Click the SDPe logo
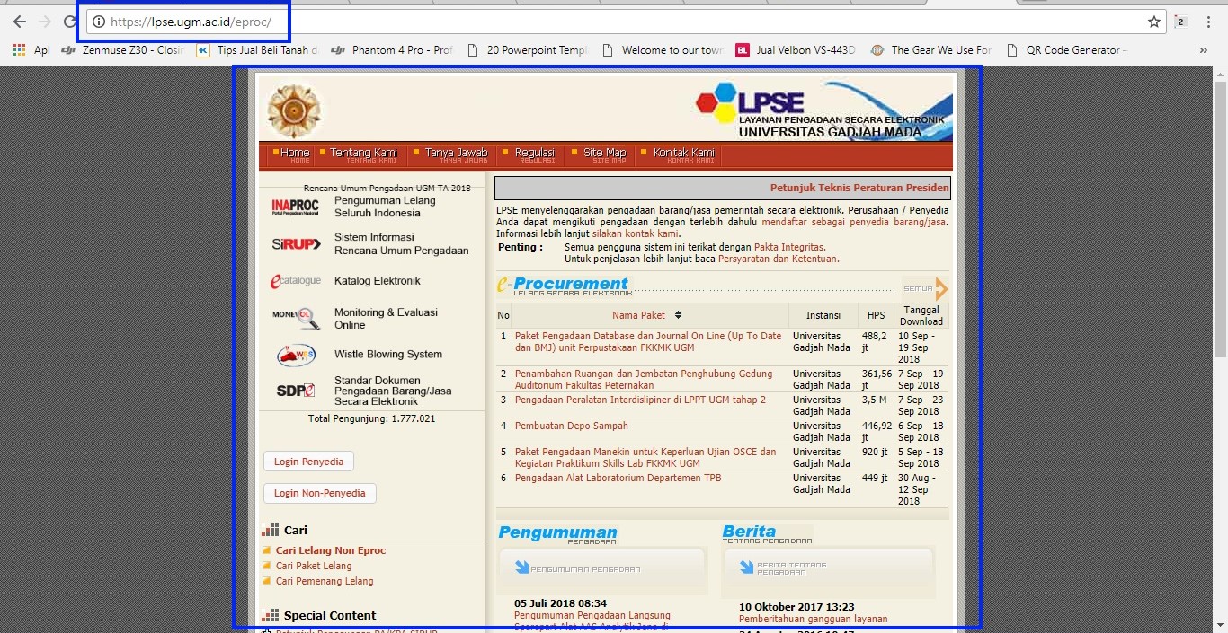 (296, 391)
